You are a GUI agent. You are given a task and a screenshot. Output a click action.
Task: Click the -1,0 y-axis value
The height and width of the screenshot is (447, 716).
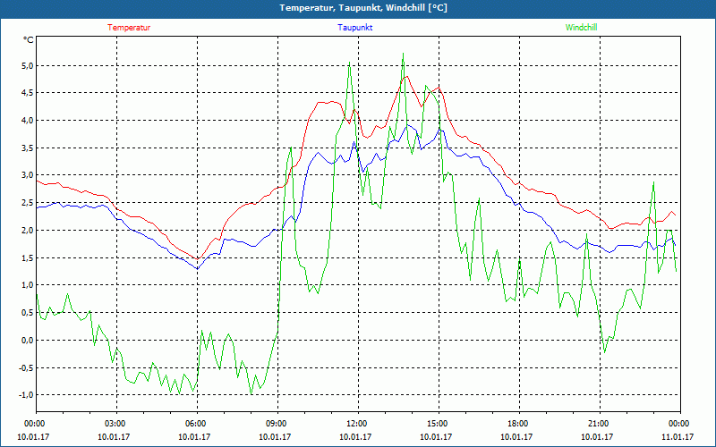pos(27,395)
